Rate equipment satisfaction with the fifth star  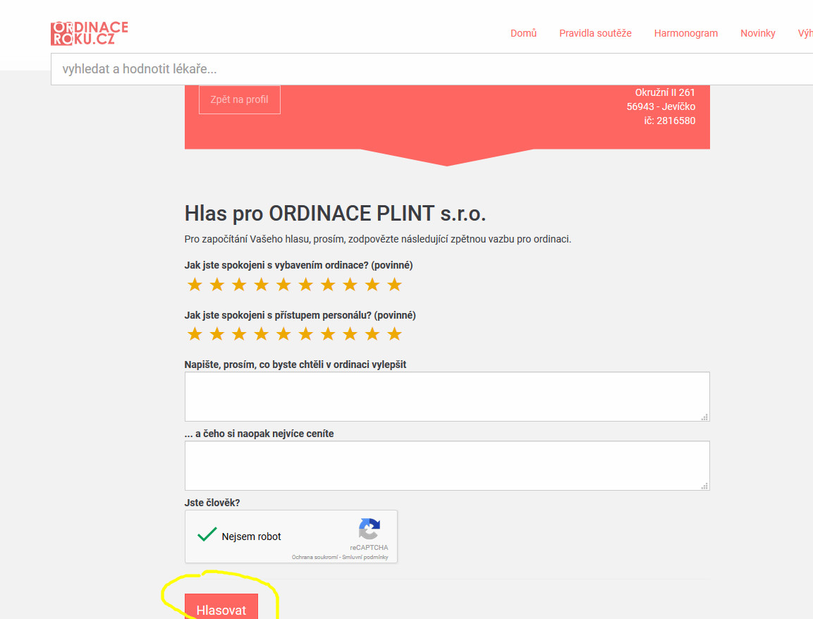pos(283,284)
